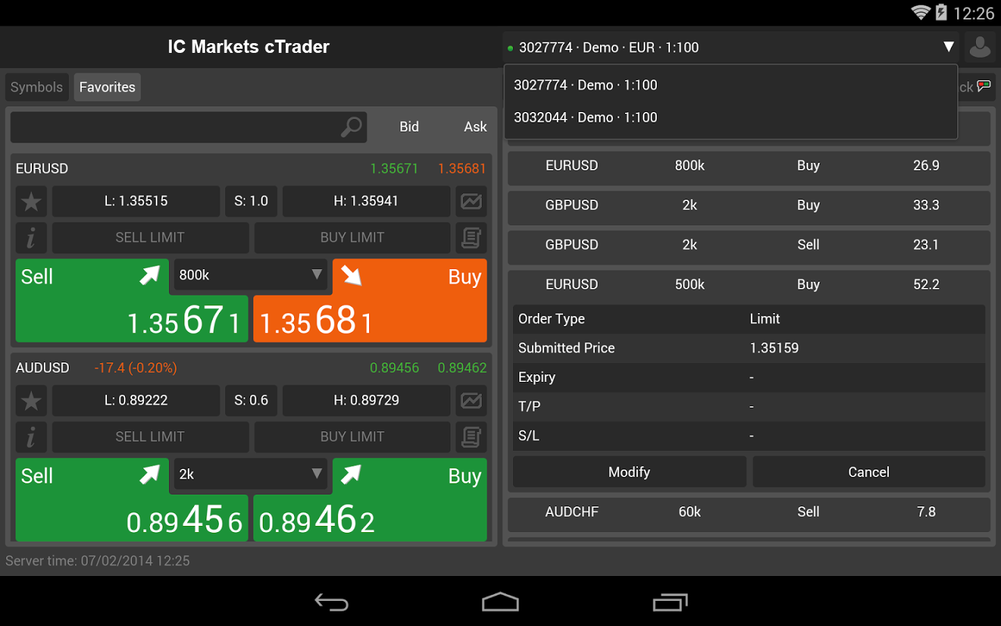1001x626 pixels.
Task: Tap the Android home navigation button
Action: coord(500,602)
